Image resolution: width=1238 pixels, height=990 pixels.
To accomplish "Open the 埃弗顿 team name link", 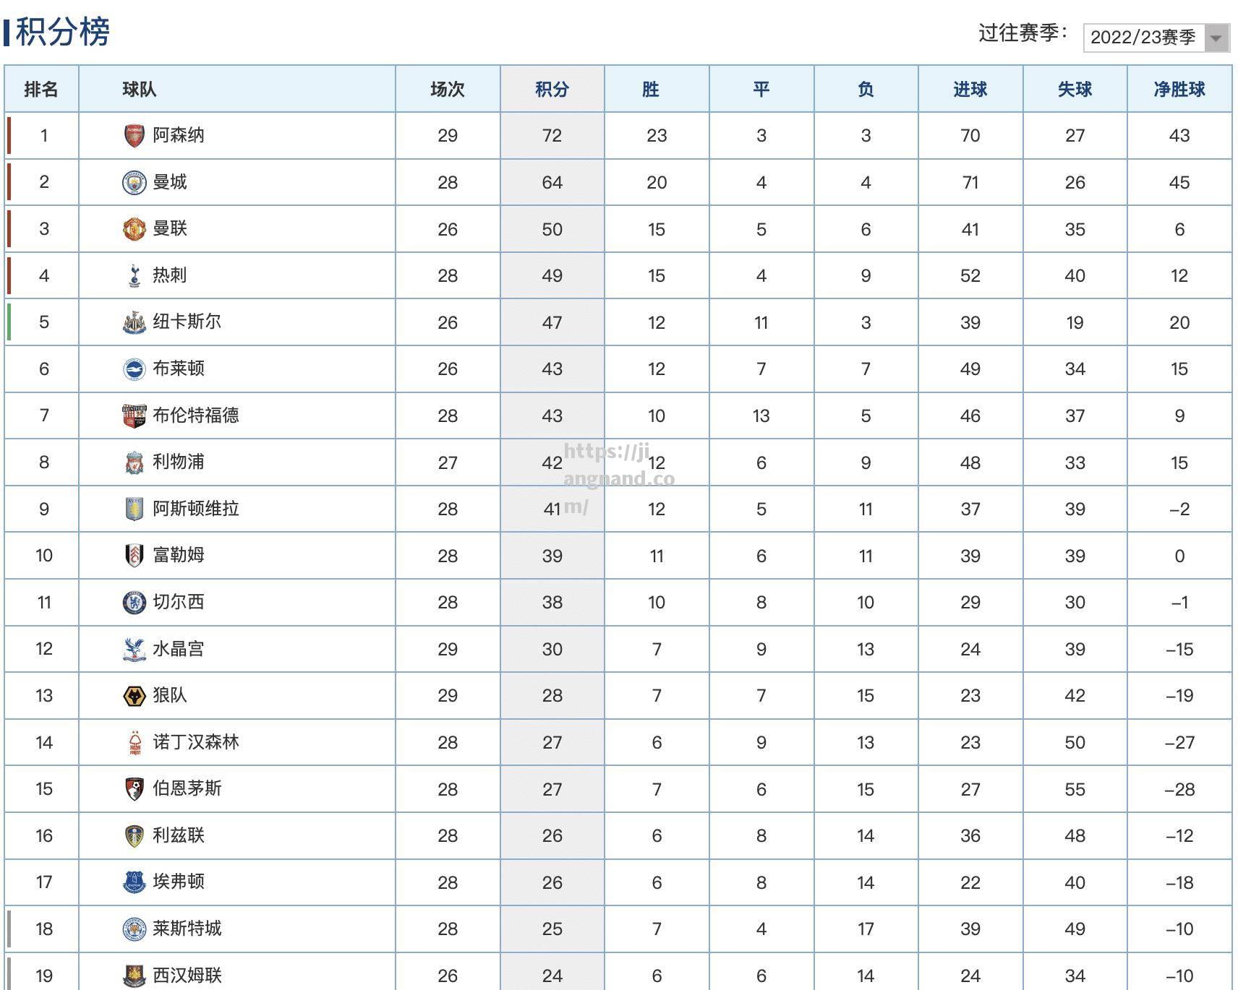I will tap(179, 882).
